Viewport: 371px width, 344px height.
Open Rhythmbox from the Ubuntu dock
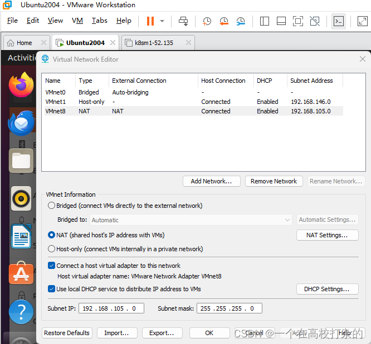point(21,198)
